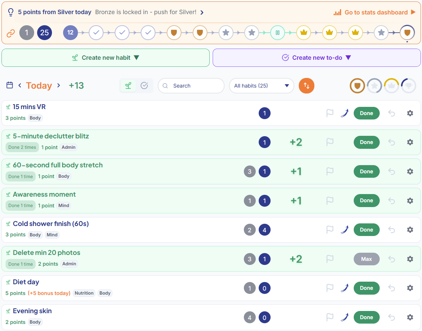Open settings for Delete min 20 photos
This screenshot has height=331, width=422.
(x=410, y=259)
